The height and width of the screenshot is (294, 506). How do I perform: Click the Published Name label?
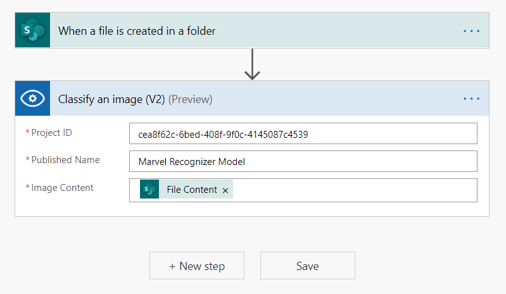pos(65,160)
